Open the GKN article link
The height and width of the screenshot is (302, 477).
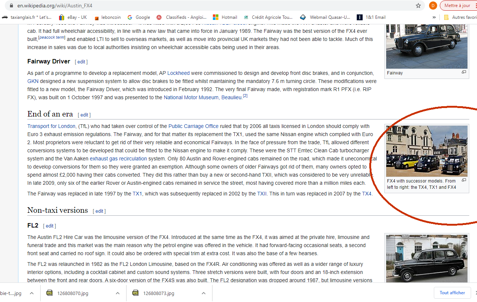coord(33,81)
